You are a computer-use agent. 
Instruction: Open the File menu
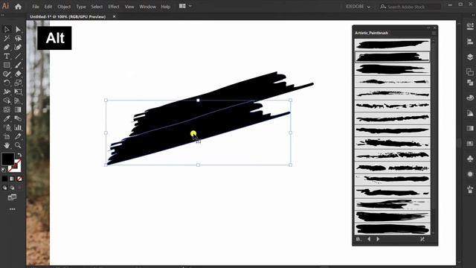pyautogui.click(x=36, y=7)
